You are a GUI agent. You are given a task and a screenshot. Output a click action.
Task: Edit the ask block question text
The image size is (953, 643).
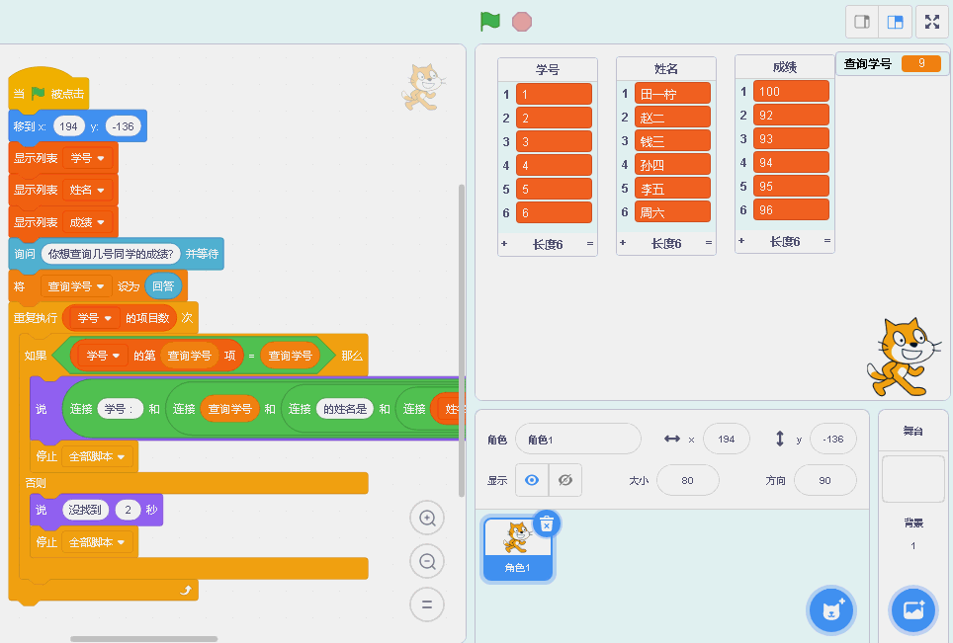point(111,254)
